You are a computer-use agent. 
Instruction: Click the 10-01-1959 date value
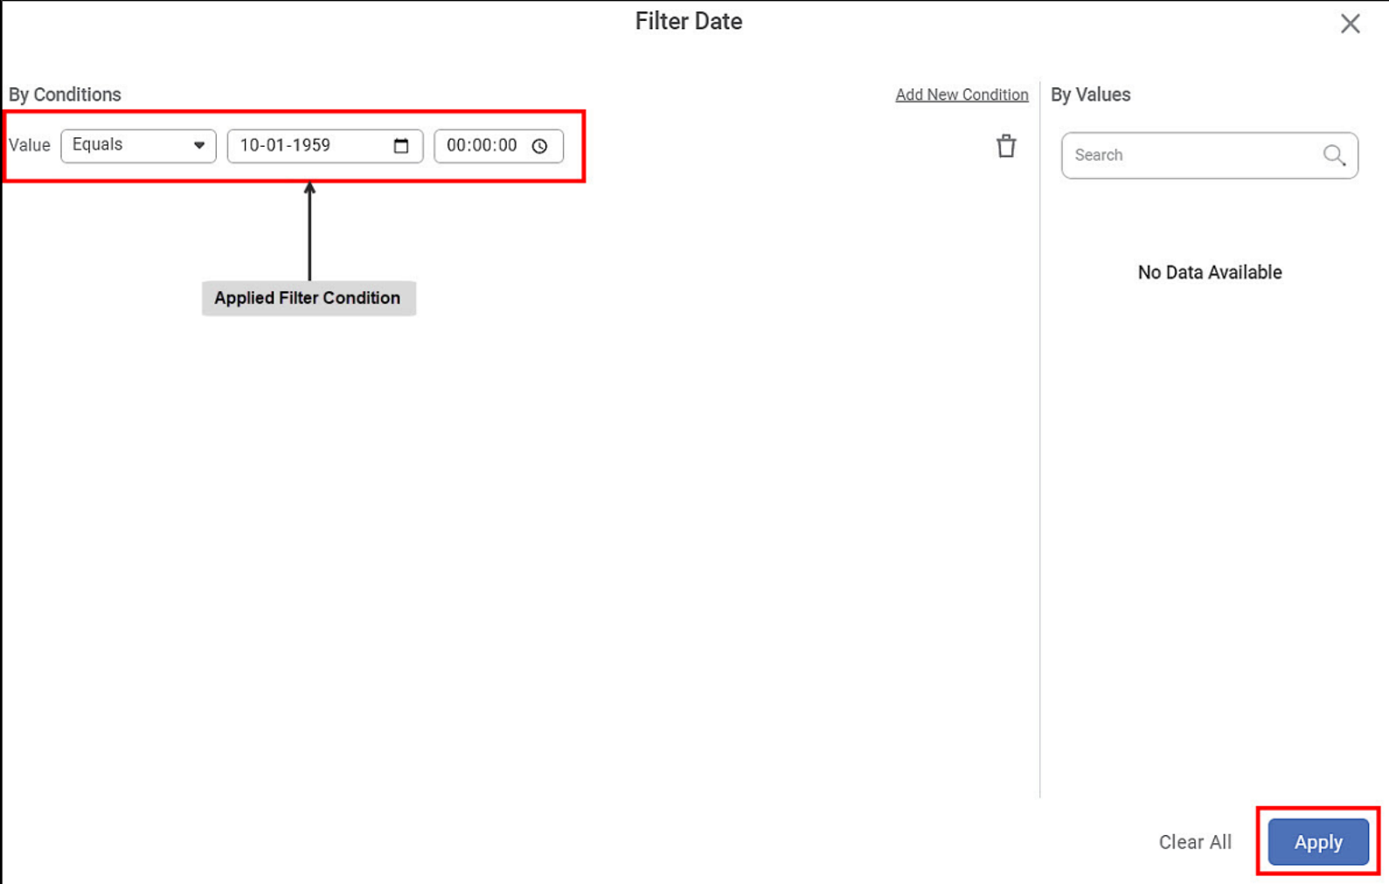pyautogui.click(x=285, y=146)
